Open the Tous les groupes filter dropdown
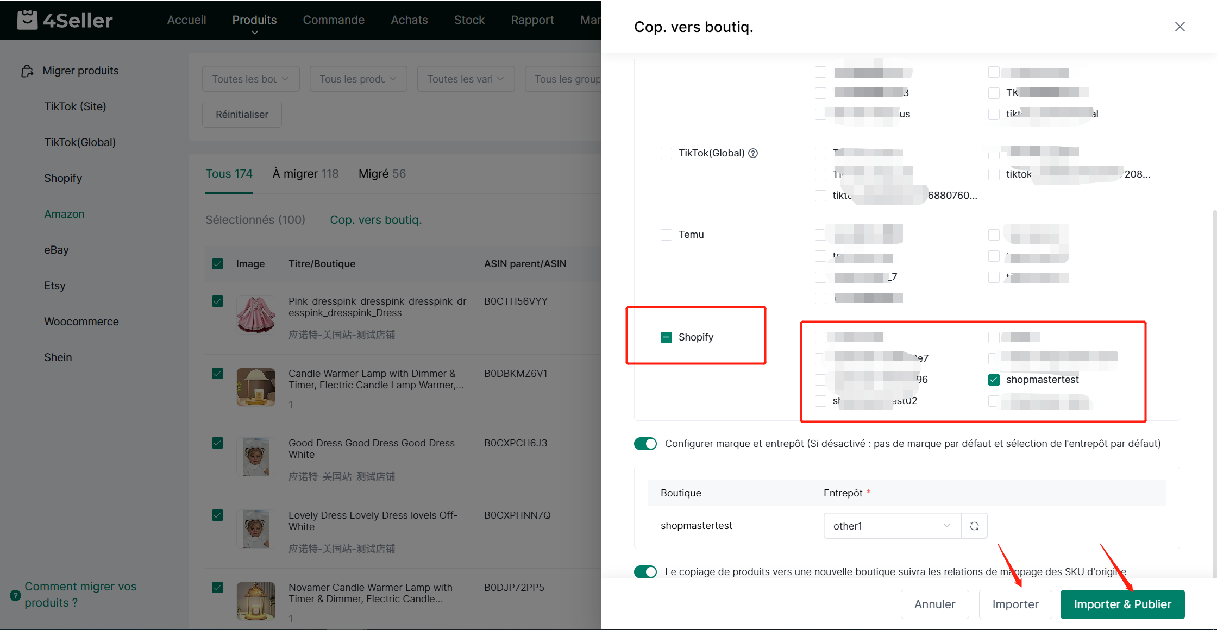This screenshot has width=1217, height=630. click(563, 79)
